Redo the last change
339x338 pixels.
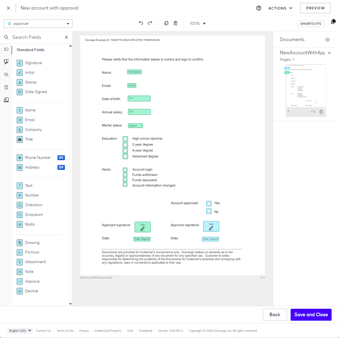tap(150, 23)
